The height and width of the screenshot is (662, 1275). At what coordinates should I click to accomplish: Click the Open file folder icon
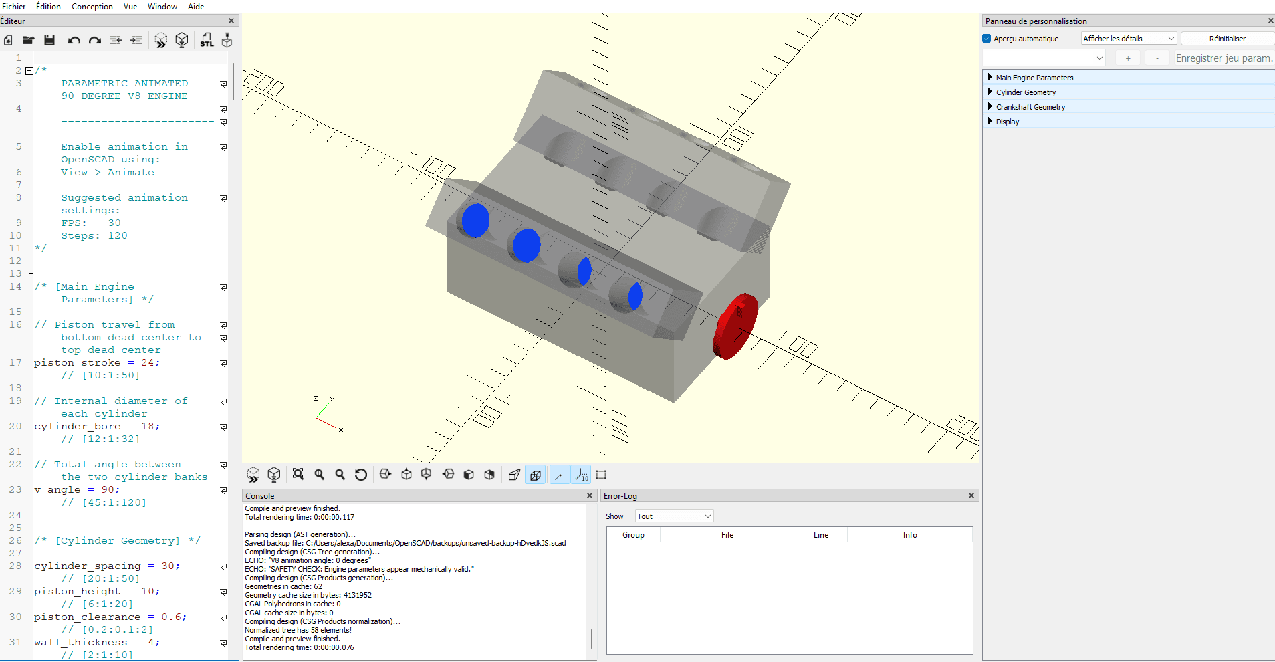click(x=28, y=41)
